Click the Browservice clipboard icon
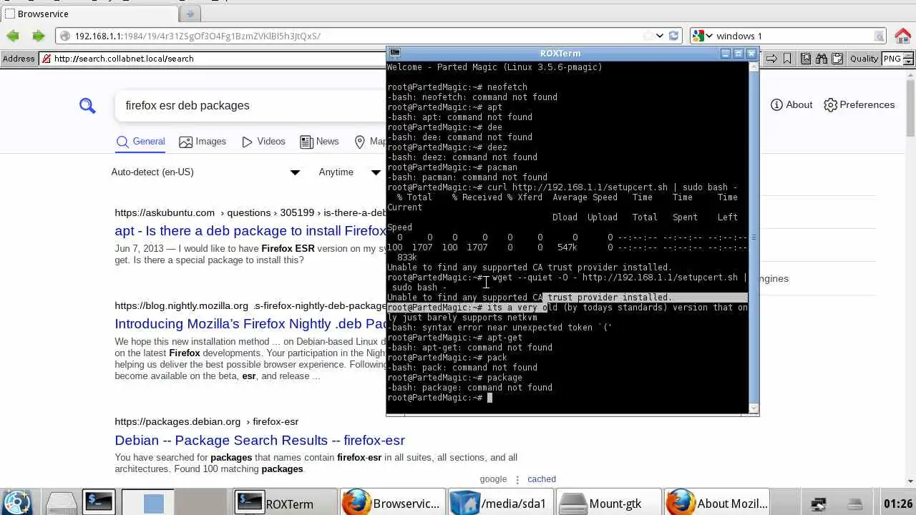Screen dimensions: 916x515 click(837, 59)
